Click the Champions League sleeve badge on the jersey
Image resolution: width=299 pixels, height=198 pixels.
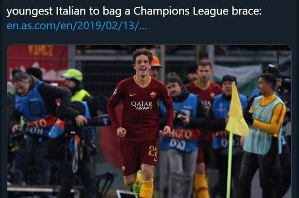click(x=115, y=91)
